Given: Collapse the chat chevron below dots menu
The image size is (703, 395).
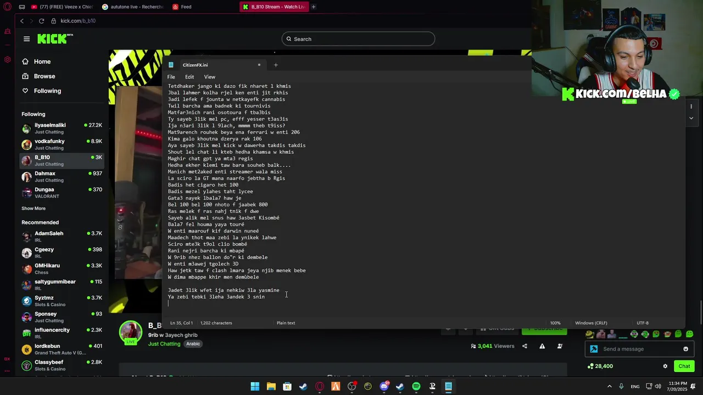Looking at the screenshot, I should [x=691, y=118].
